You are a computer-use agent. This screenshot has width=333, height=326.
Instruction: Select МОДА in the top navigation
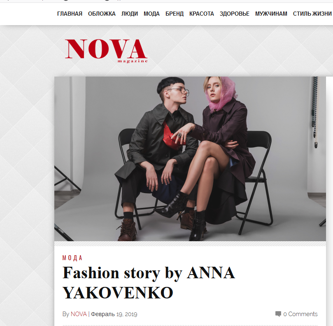pos(151,14)
